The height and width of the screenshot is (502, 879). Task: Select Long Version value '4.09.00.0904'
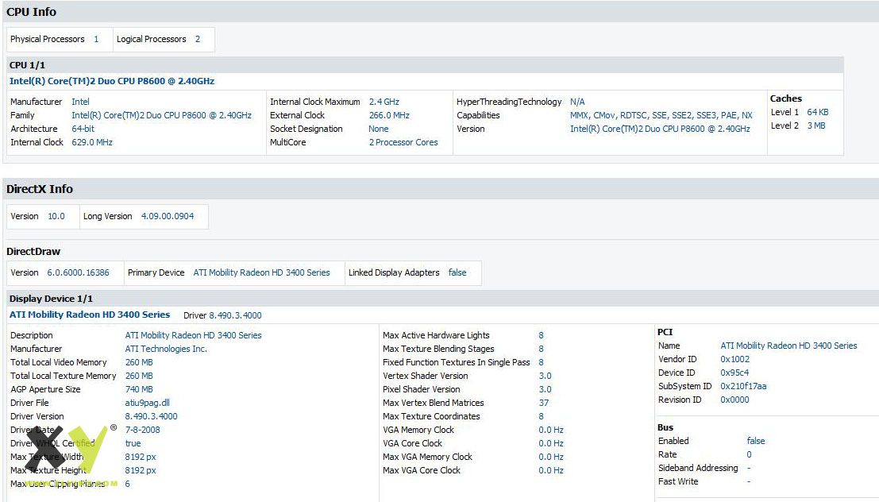[x=167, y=216]
